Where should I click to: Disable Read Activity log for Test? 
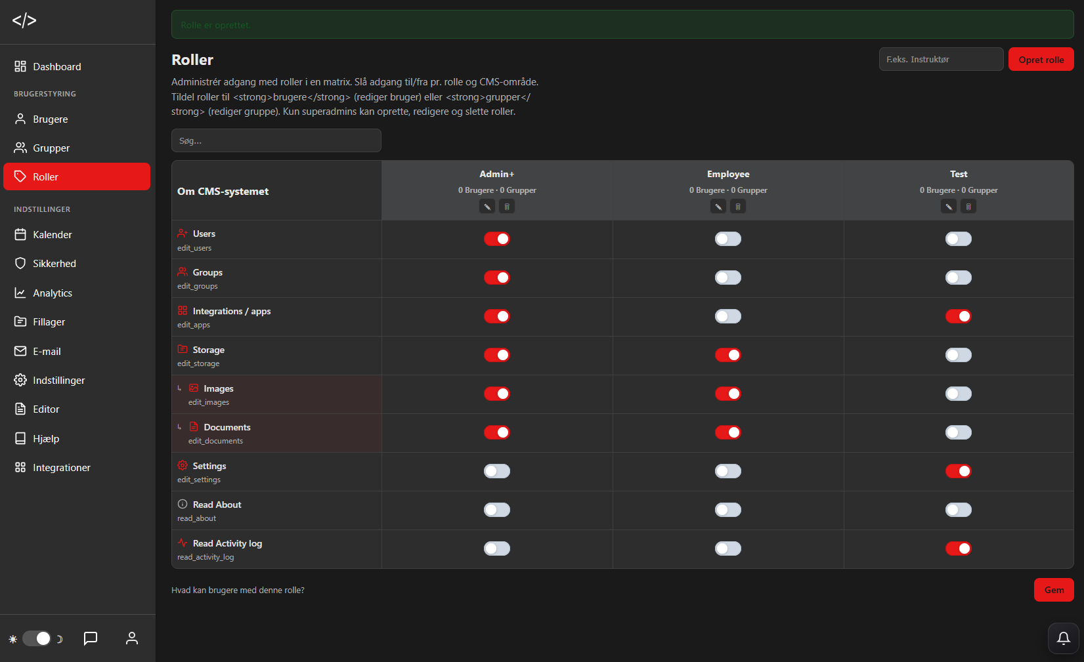coord(959,548)
